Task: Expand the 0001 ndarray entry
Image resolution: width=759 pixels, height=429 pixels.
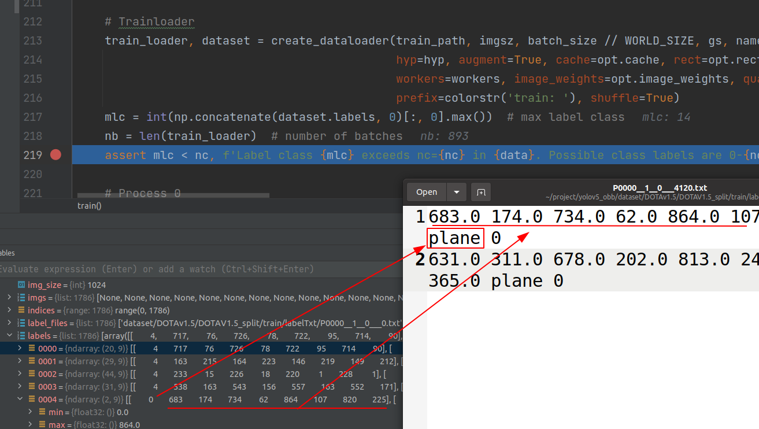Action: (x=20, y=361)
